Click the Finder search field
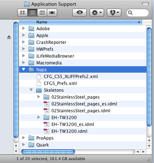154x163 pixels. (137, 13)
